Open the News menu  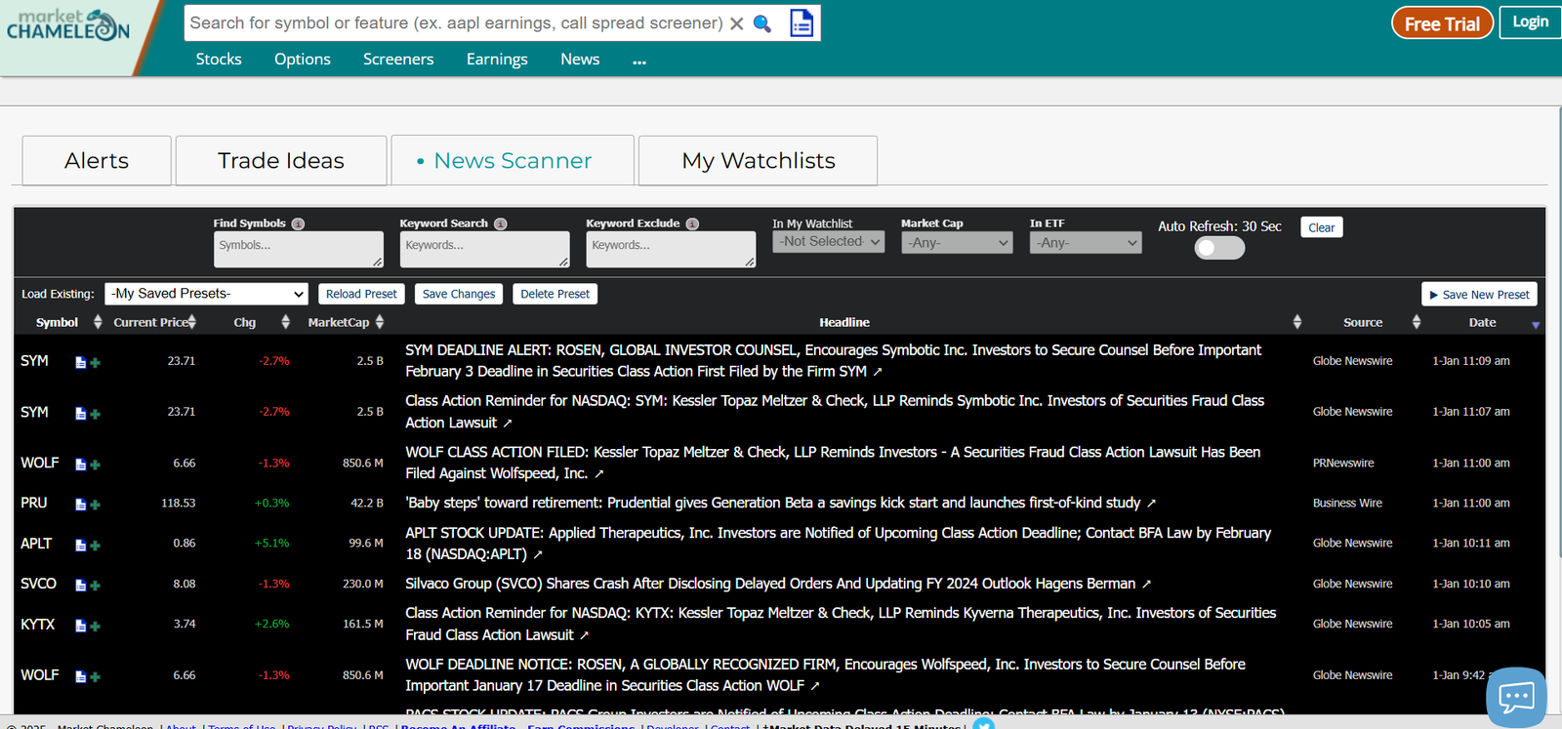tap(580, 60)
